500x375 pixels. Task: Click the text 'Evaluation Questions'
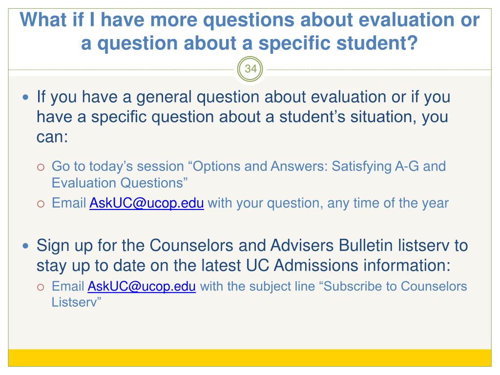(117, 183)
